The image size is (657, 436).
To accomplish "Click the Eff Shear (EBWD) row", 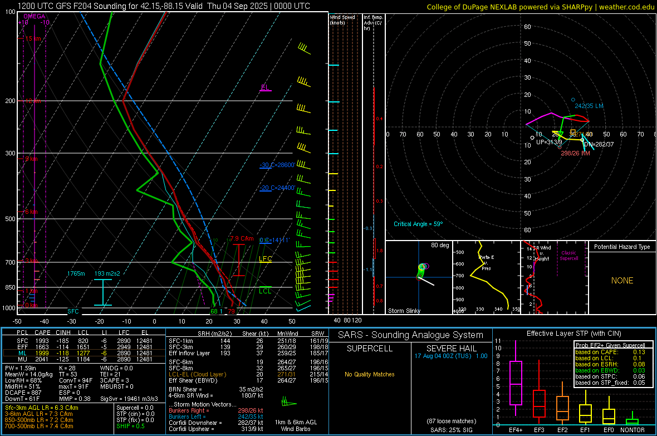I will click(x=247, y=381).
